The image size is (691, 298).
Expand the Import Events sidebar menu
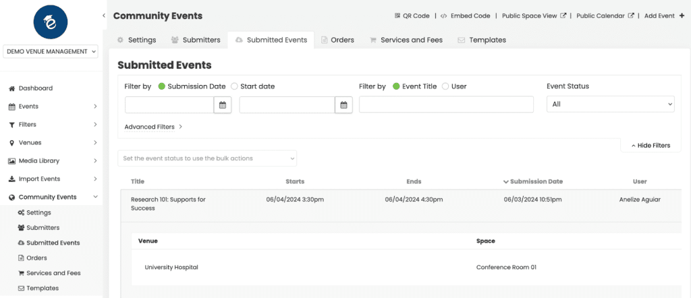(95, 179)
